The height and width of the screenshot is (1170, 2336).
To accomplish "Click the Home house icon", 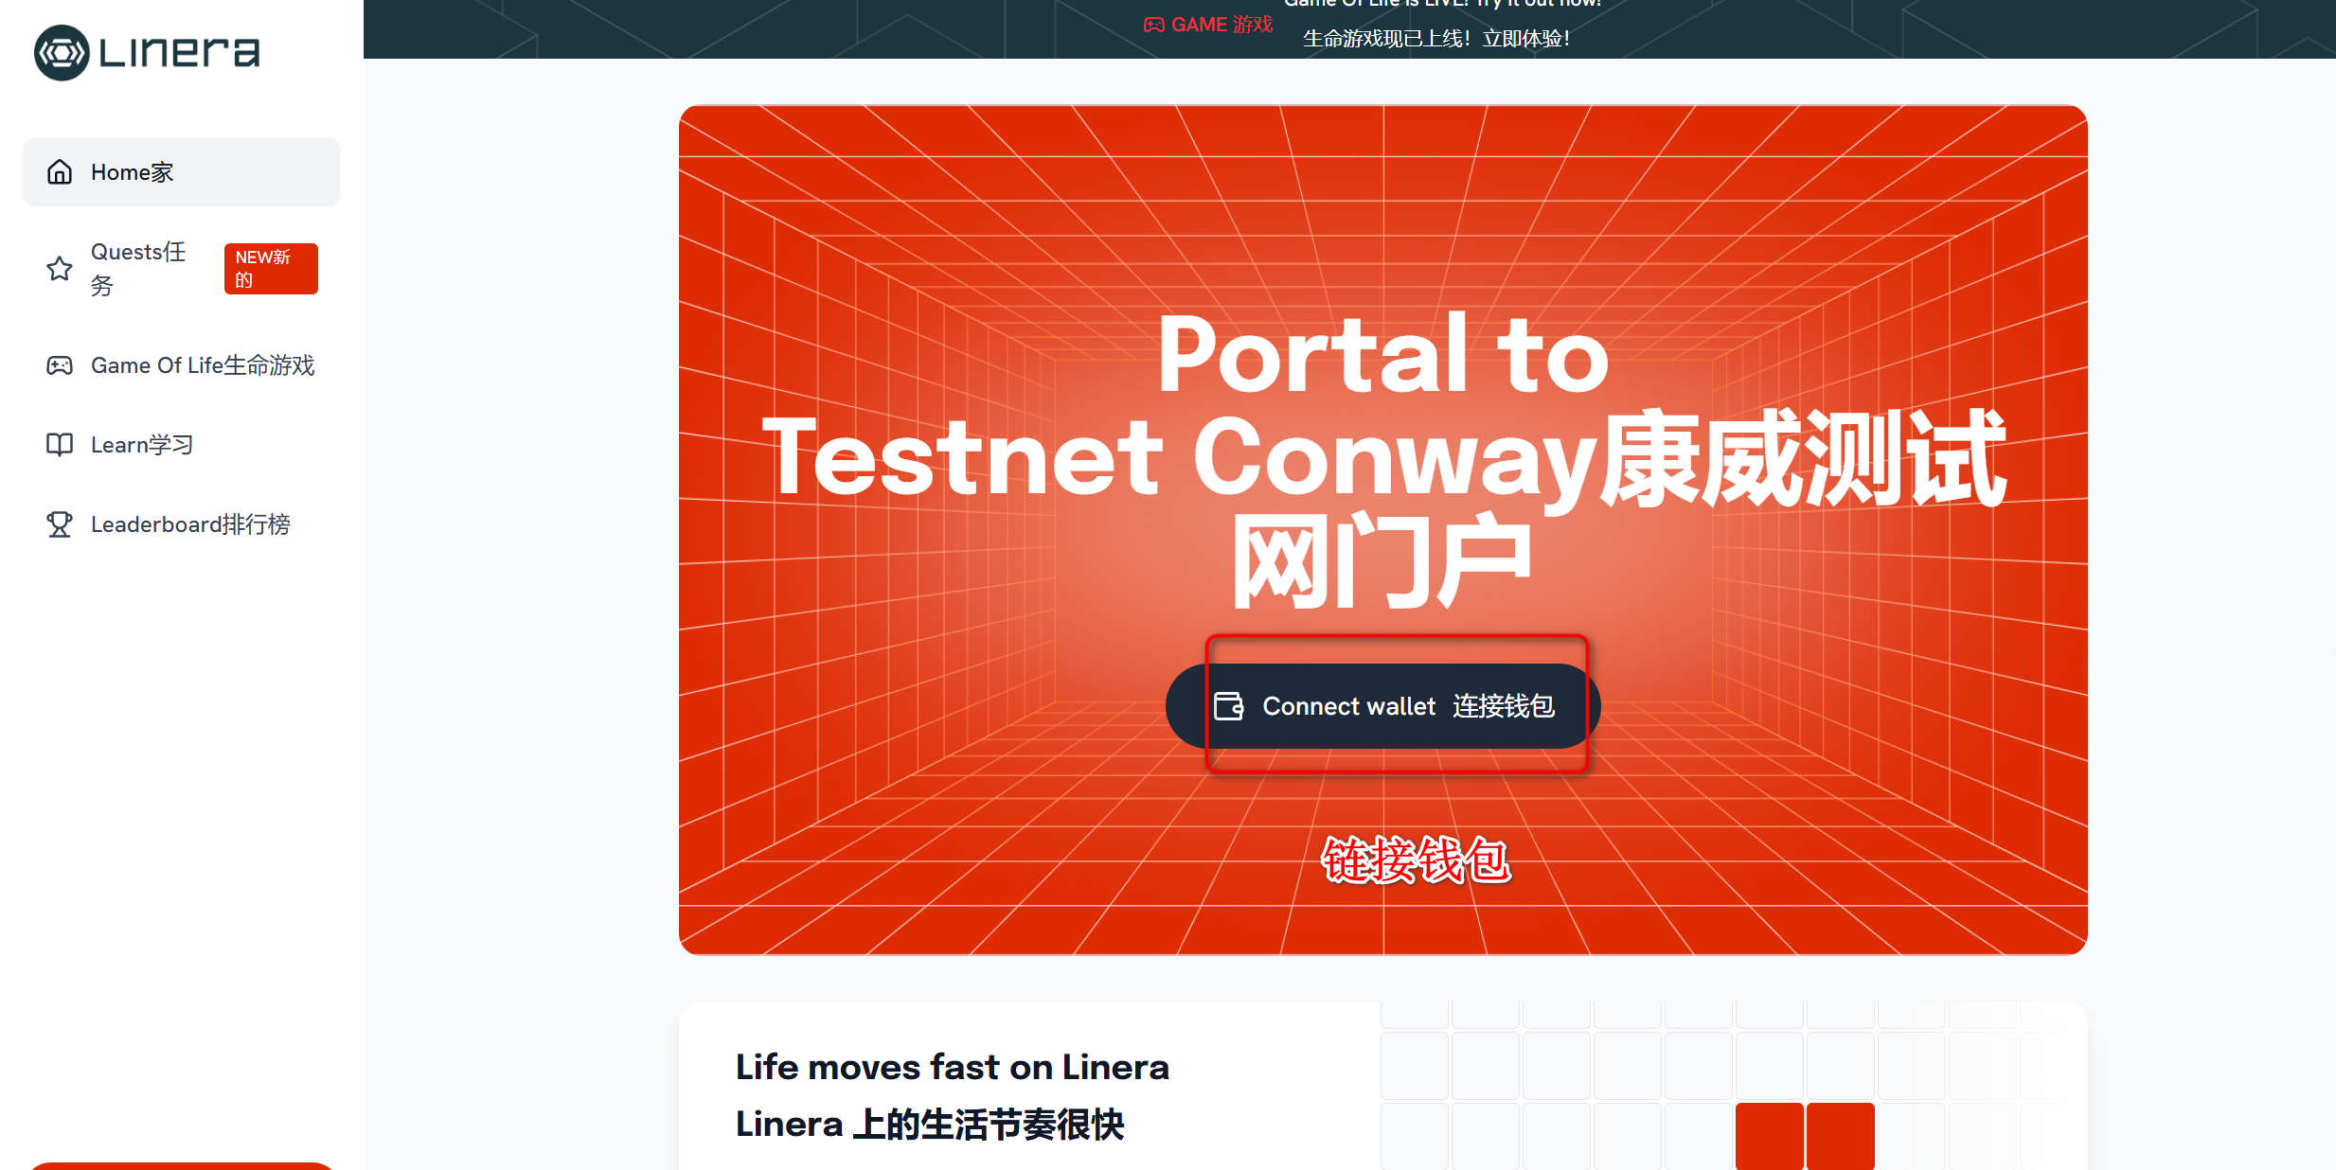I will pyautogui.click(x=60, y=172).
